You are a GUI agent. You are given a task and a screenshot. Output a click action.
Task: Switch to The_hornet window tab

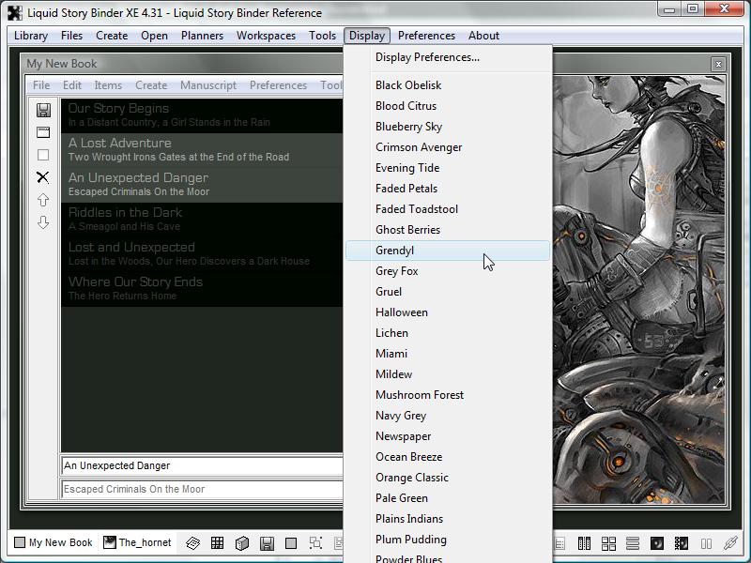click(137, 542)
